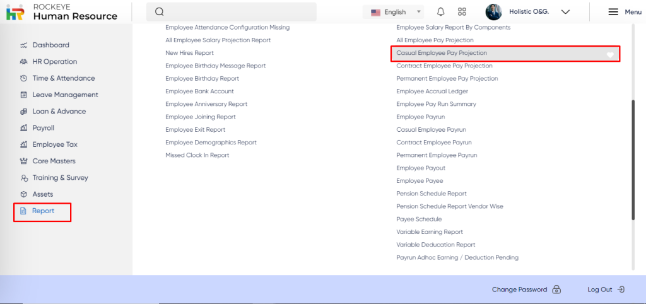Image resolution: width=646 pixels, height=304 pixels.
Task: Open Permanent Employee Payrun report
Action: [x=437, y=155]
